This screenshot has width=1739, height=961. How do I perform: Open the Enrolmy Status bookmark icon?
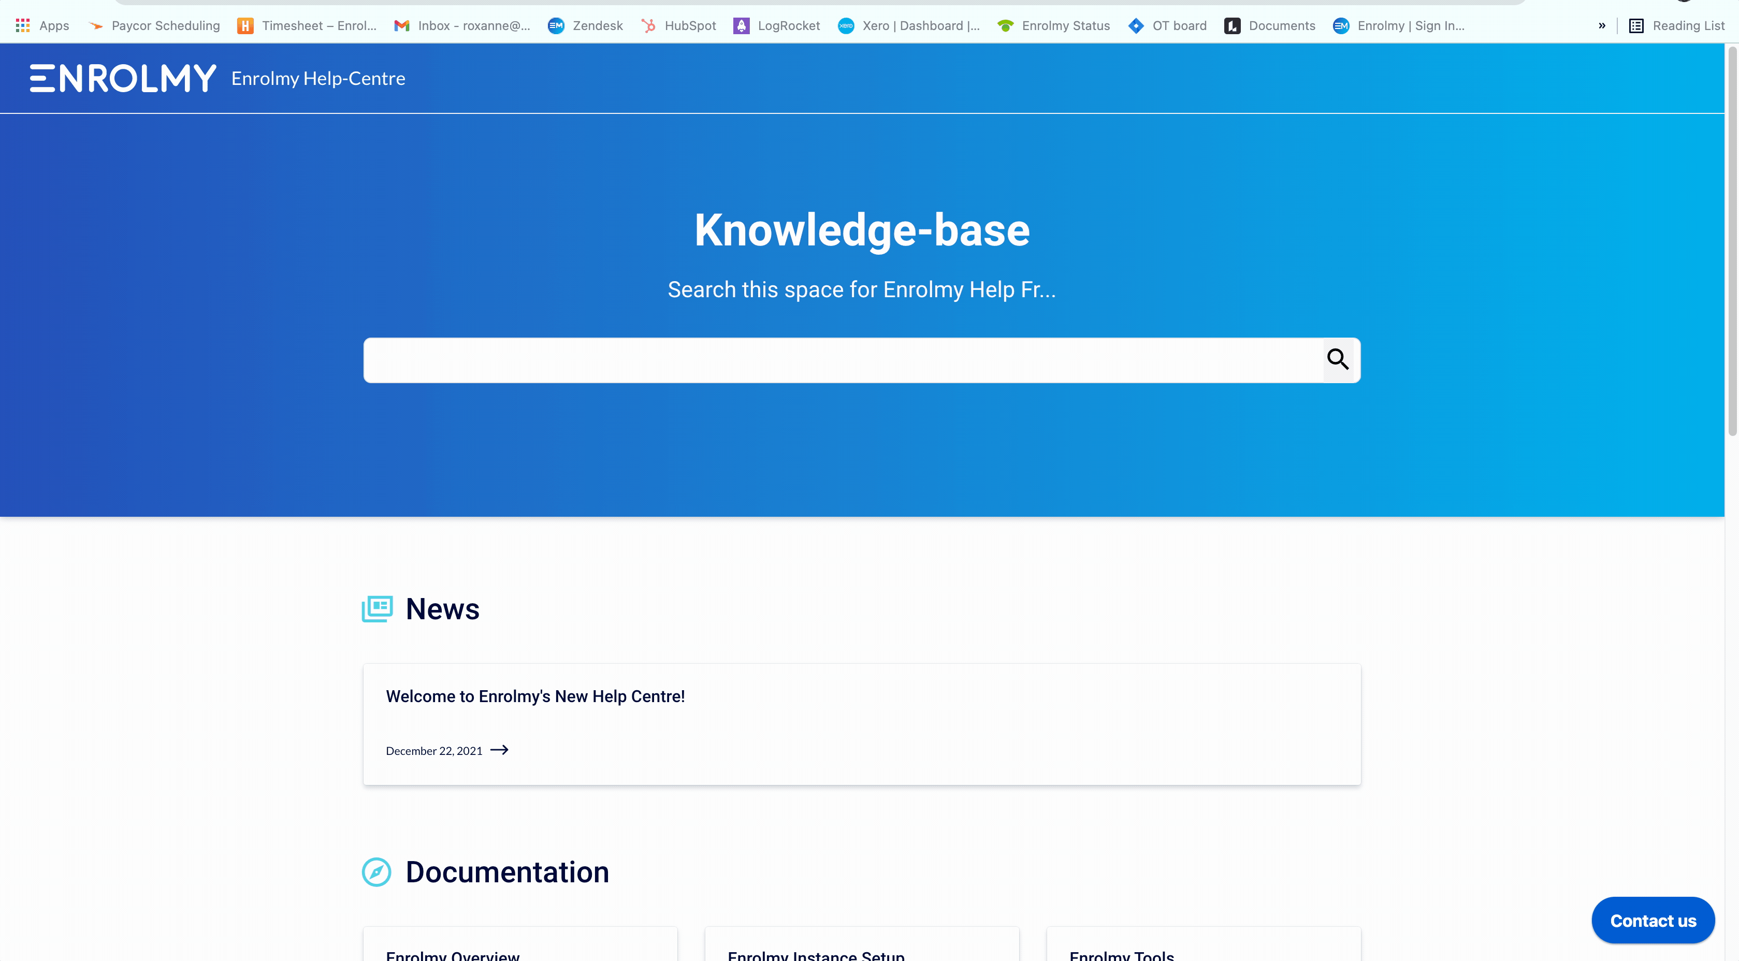point(1005,26)
